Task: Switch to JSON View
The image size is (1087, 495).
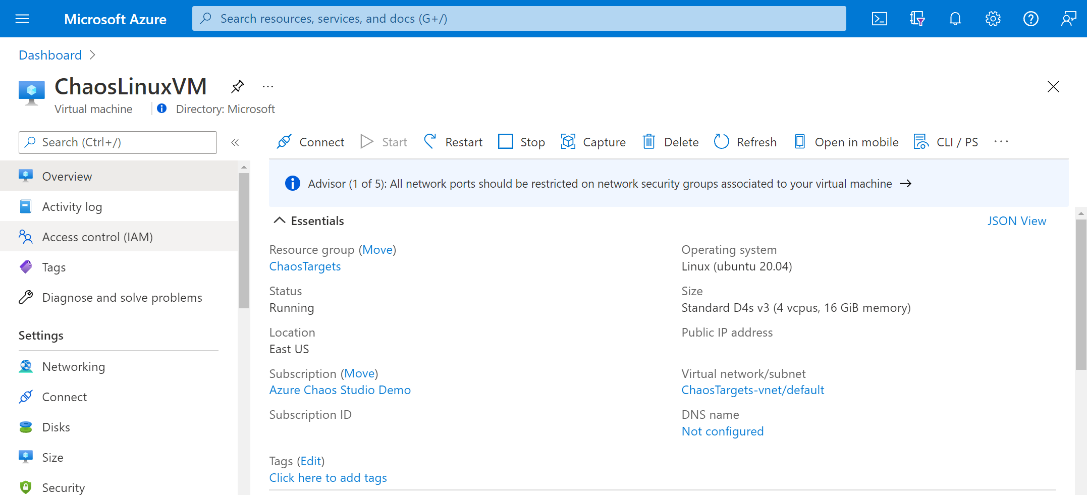Action: point(1017,221)
